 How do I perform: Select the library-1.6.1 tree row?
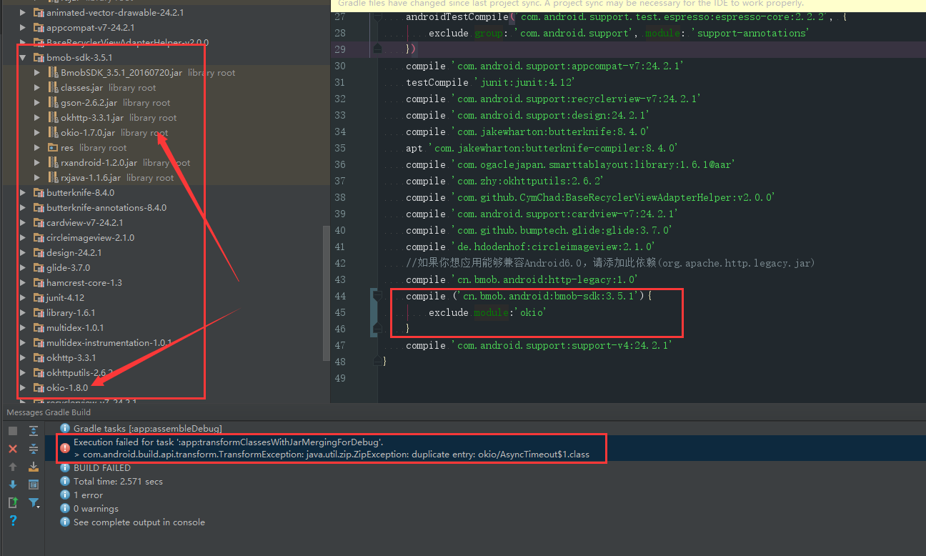161,313
